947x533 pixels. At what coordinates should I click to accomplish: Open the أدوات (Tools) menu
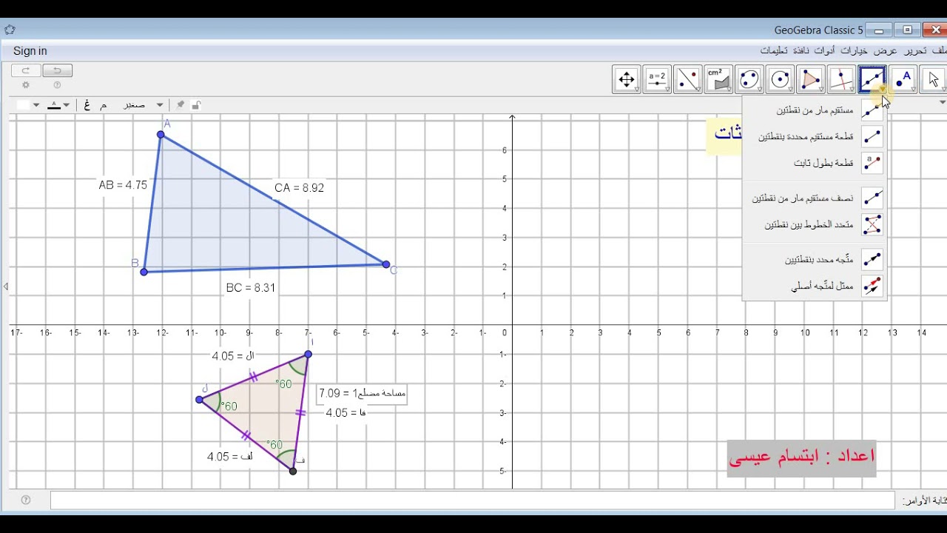click(x=825, y=50)
